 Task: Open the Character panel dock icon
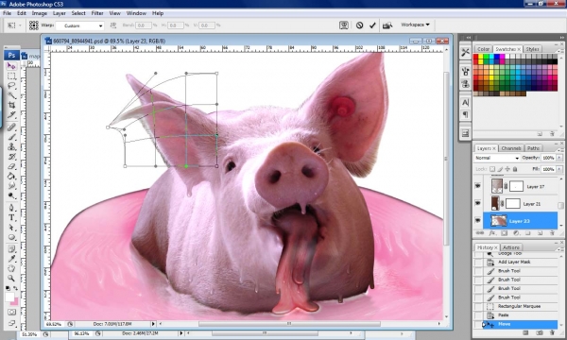click(x=465, y=102)
